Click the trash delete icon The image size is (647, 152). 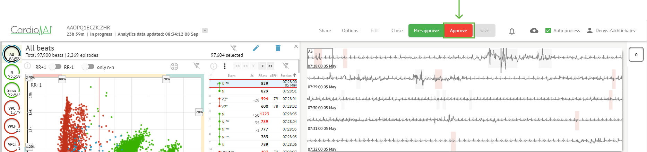[278, 48]
